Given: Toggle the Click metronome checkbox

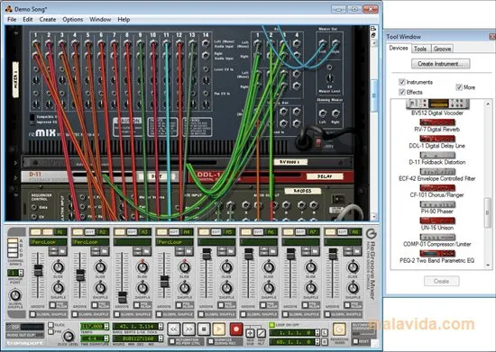Looking at the screenshot, I should (x=51, y=324).
